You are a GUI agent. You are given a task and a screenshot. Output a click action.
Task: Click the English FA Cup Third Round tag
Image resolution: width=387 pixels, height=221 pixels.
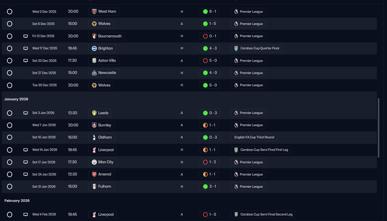click(254, 137)
